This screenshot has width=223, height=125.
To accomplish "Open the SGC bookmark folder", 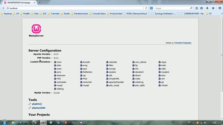I will 43,14.
